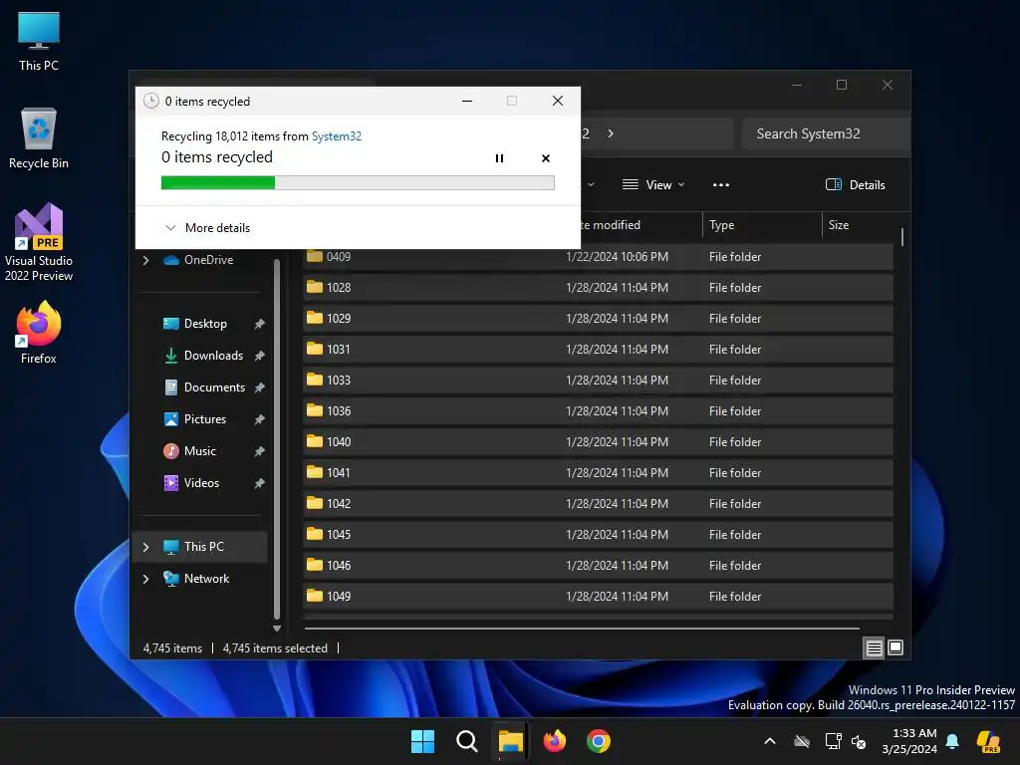This screenshot has width=1020, height=765.
Task: Expand the Network tree node
Action: click(145, 579)
